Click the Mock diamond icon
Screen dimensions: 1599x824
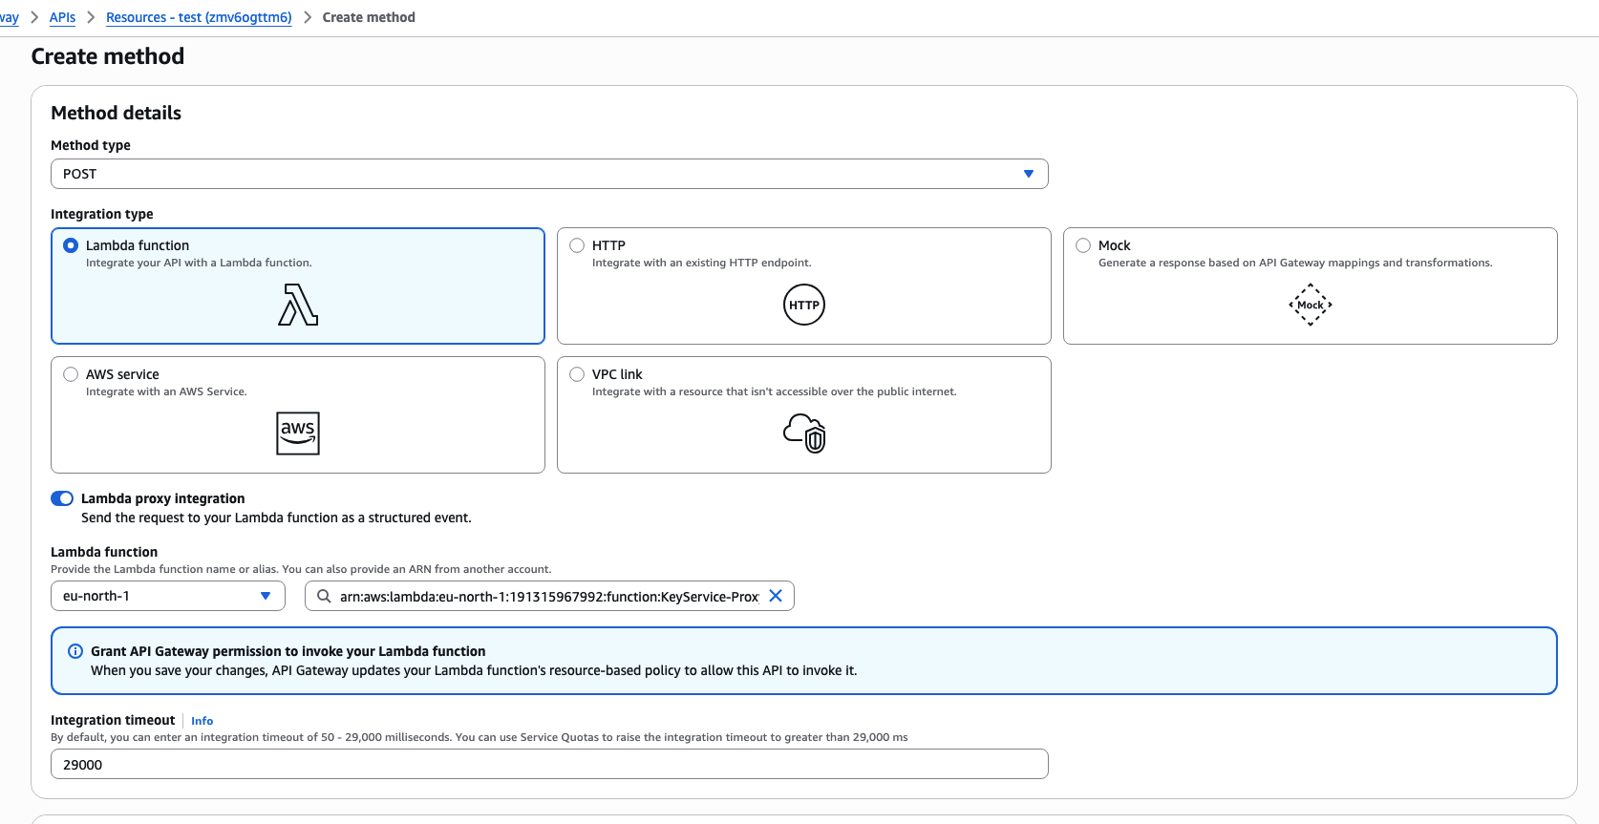point(1310,306)
